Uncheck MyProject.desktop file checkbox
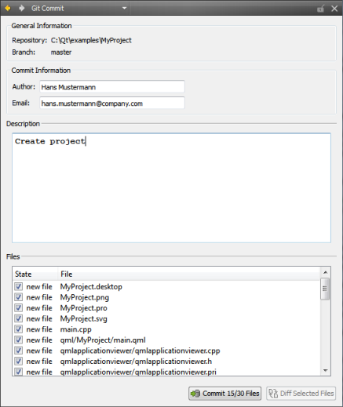Viewport: 343px width, 407px height. click(18, 286)
